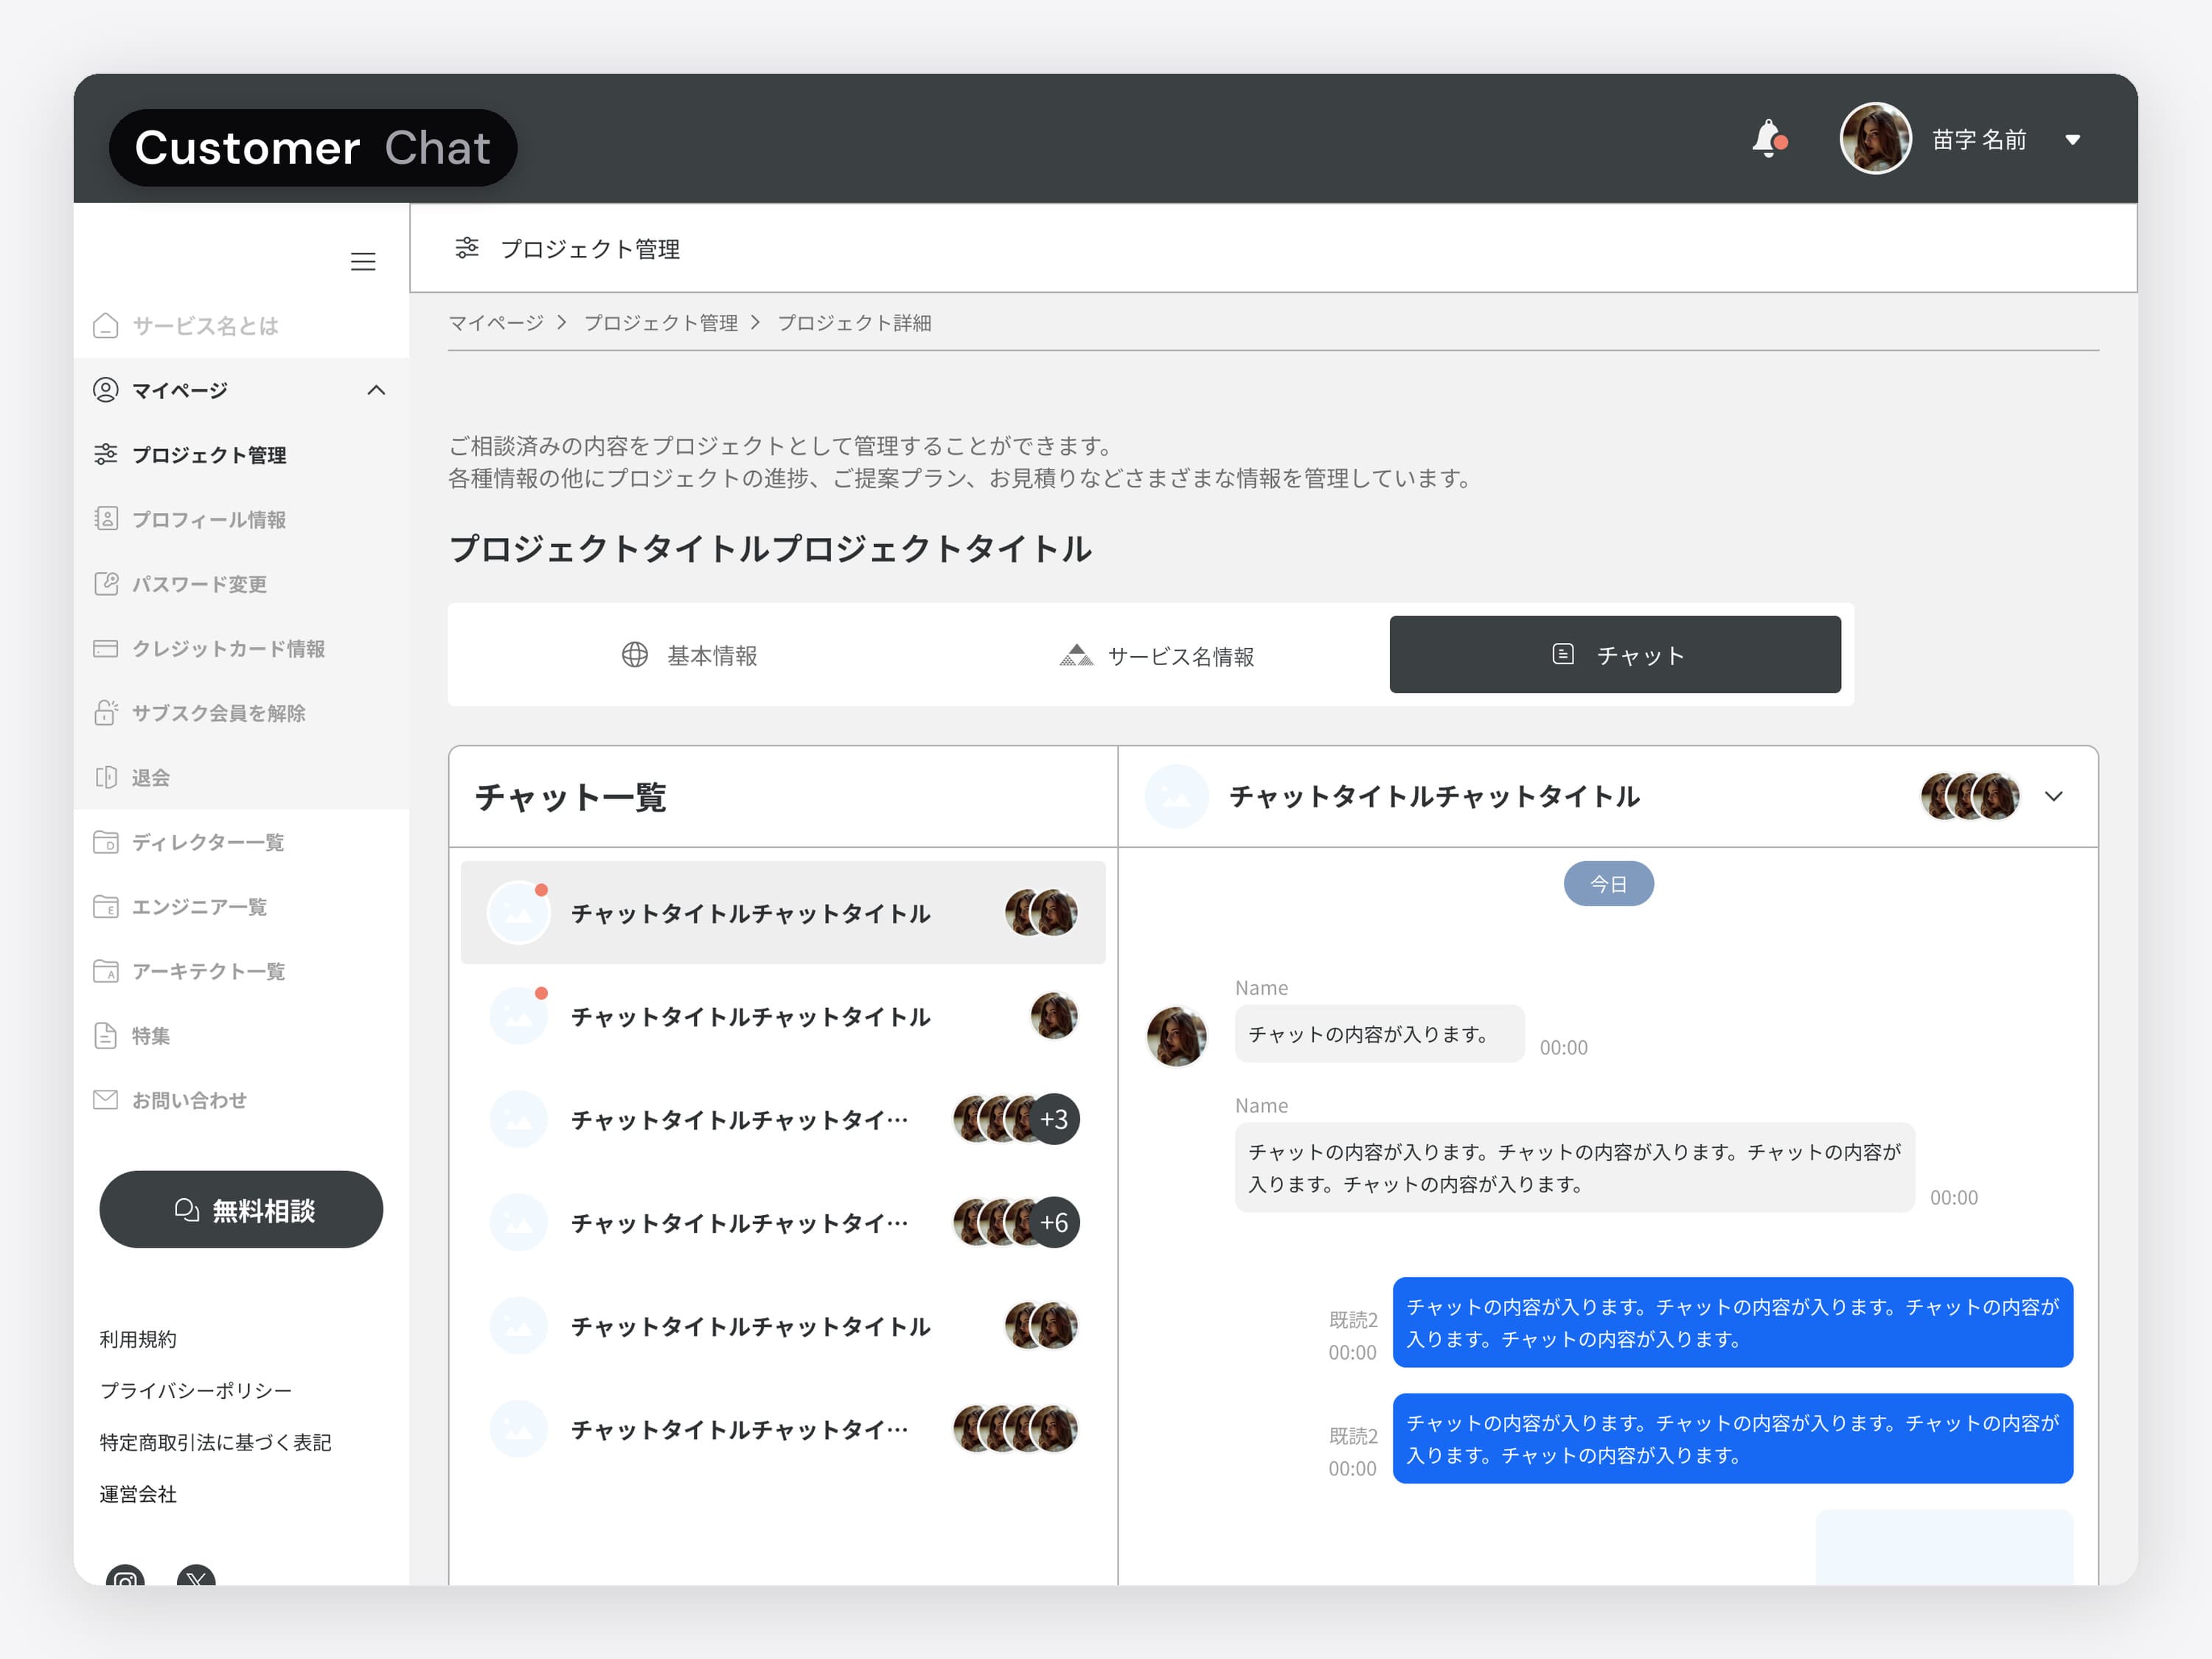Click the 退会 door icon
This screenshot has width=2212, height=1659.
pos(106,777)
